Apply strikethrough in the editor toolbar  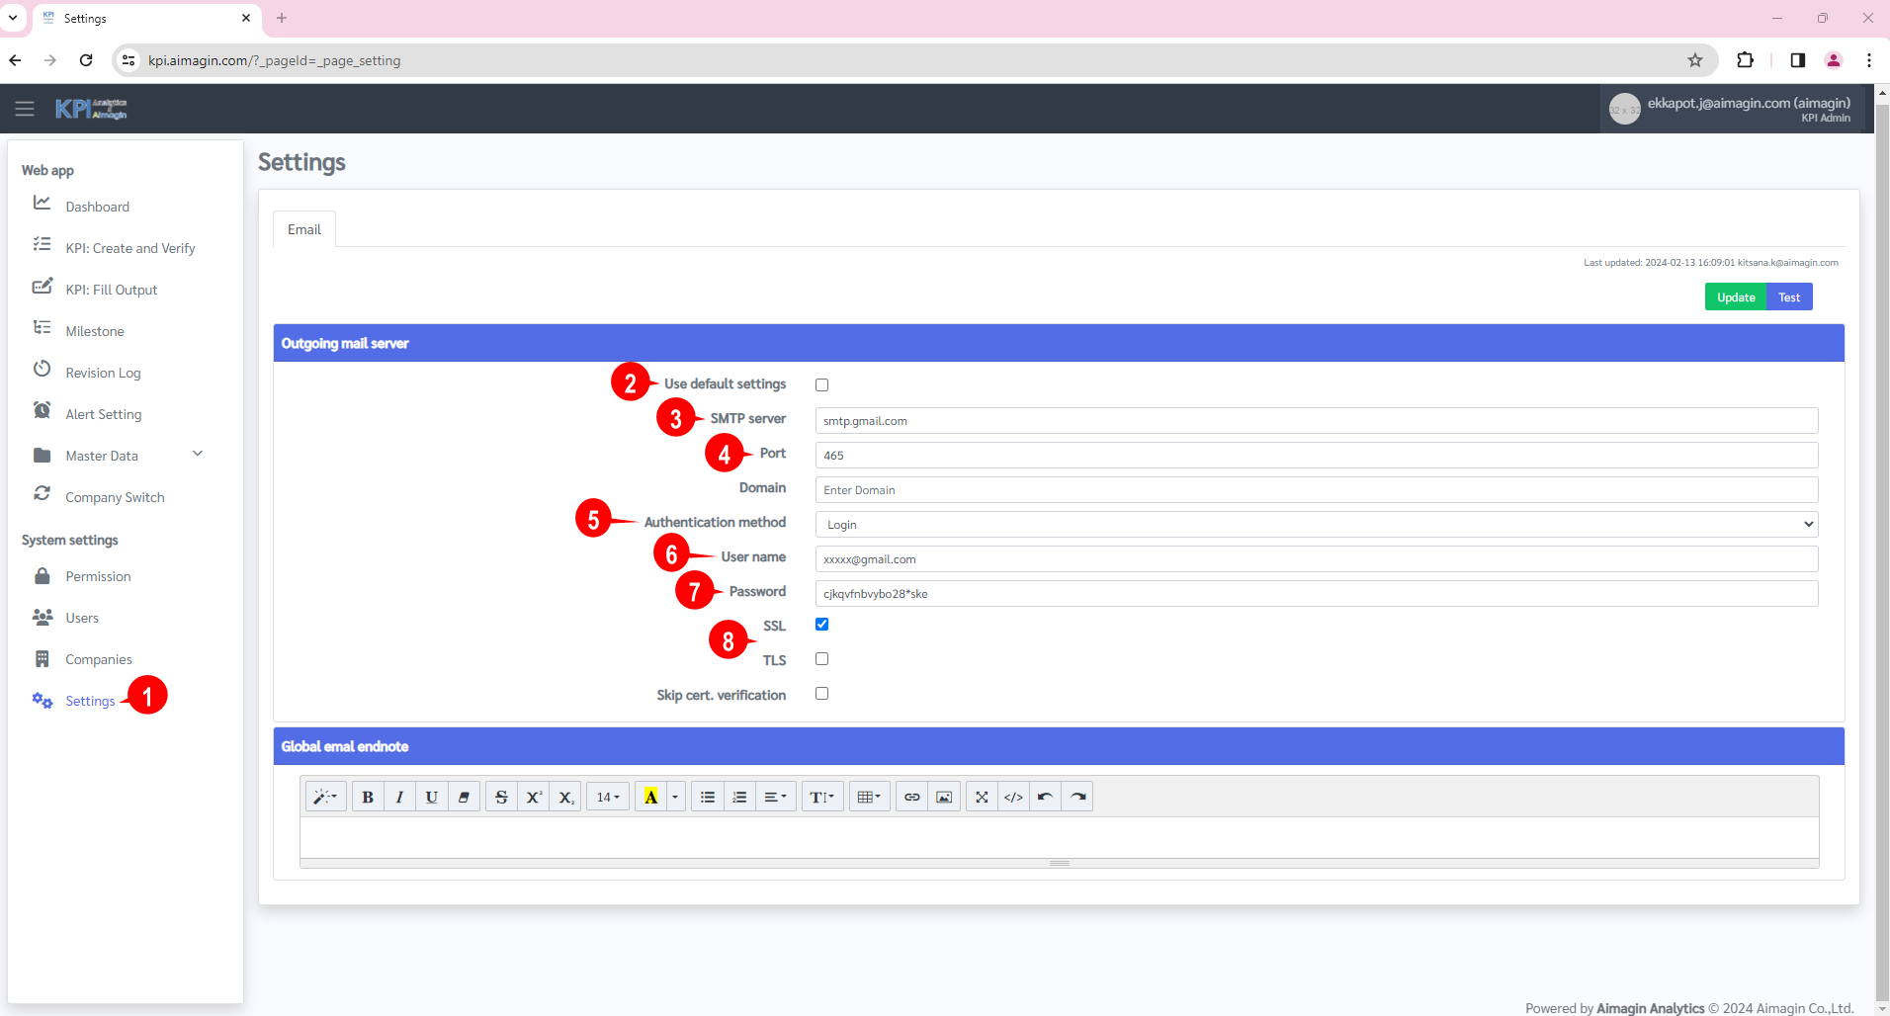tap(501, 798)
